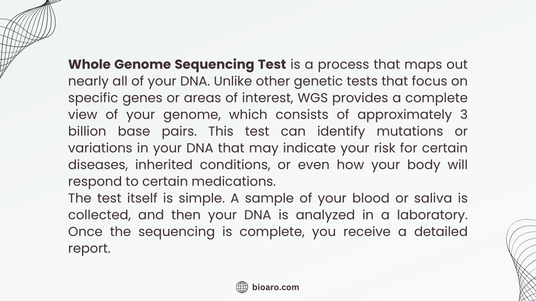Open the bioaro.com website link
Image resolution: width=536 pixels, height=301 pixels.
pos(275,287)
